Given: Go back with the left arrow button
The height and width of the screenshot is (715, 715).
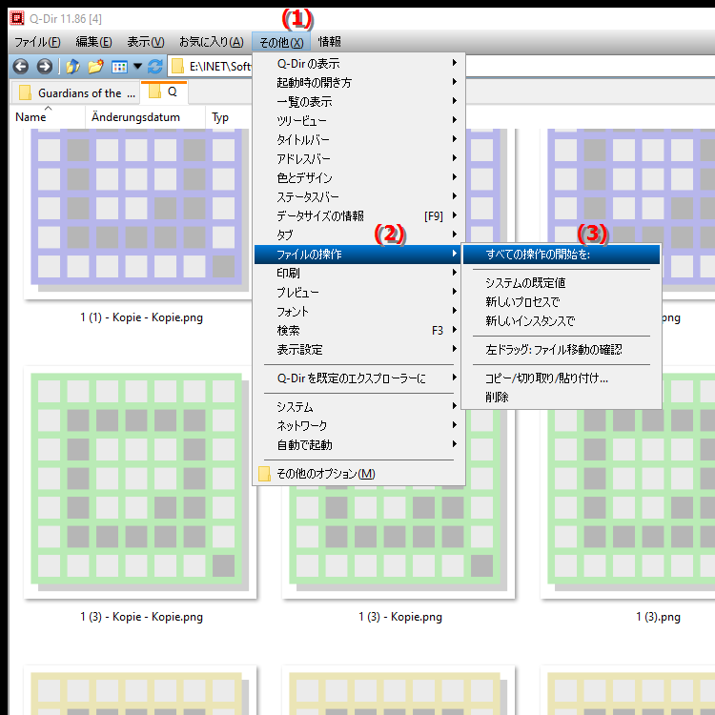Looking at the screenshot, I should click(x=21, y=67).
